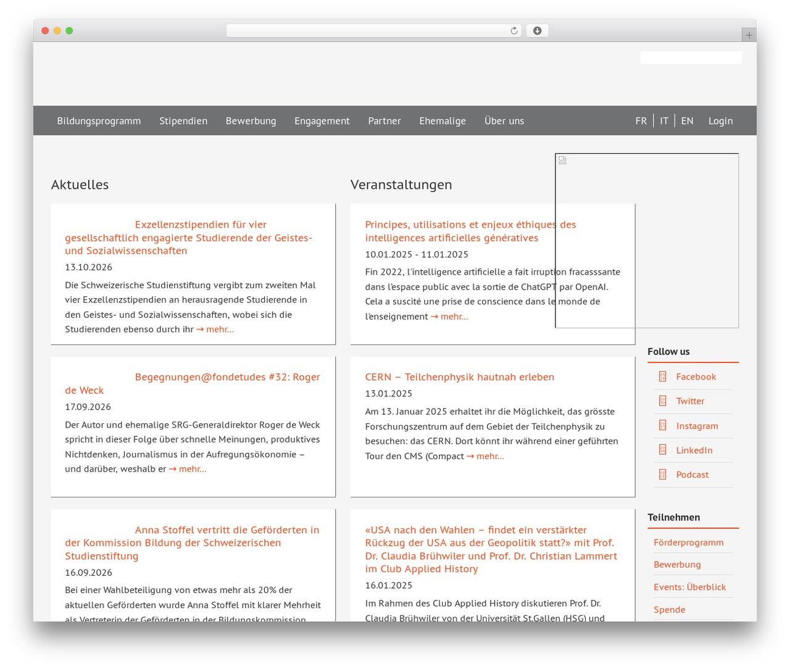
Task: Click the browser address bar
Action: click(x=374, y=31)
